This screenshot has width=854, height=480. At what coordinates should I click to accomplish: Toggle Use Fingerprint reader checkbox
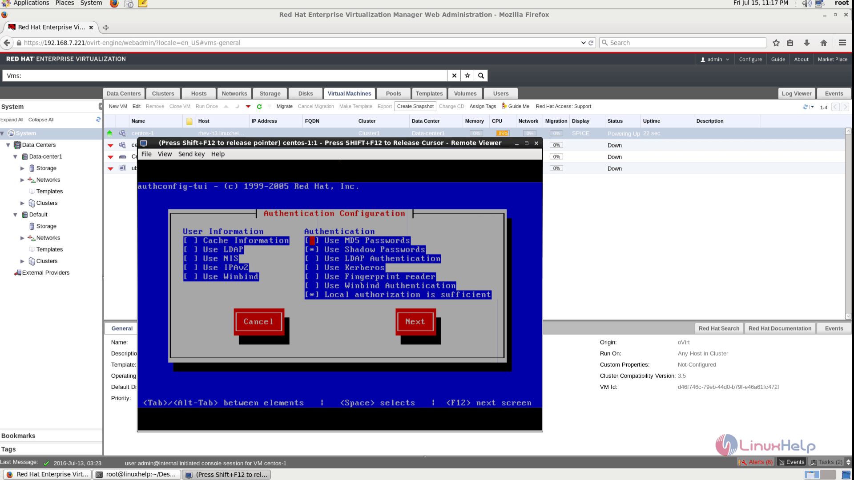pos(312,276)
